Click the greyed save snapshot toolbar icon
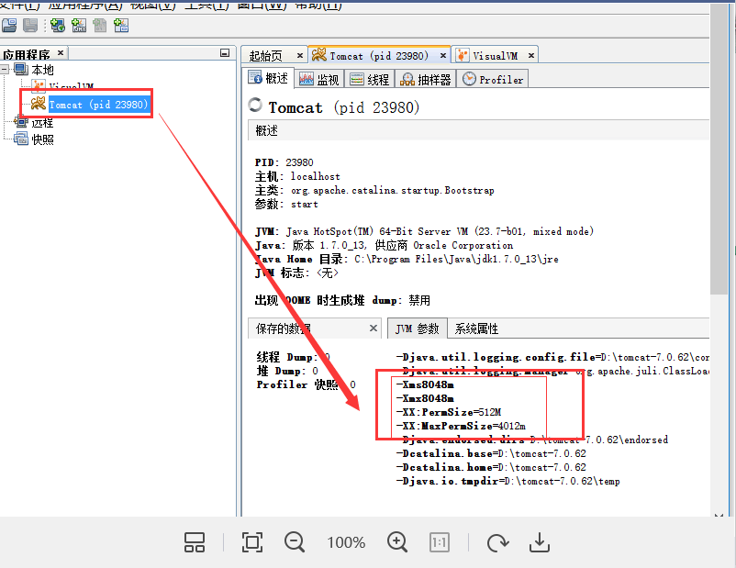This screenshot has width=736, height=568. (30, 26)
